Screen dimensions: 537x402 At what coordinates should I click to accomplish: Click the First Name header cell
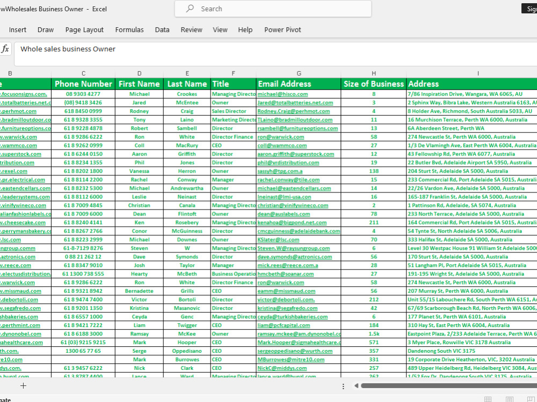click(140, 84)
